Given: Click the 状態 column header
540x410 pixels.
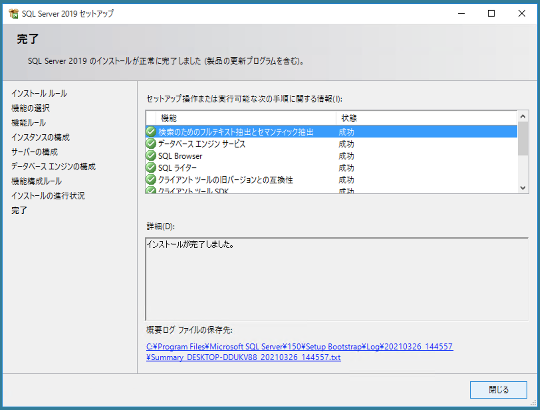Looking at the screenshot, I should point(427,118).
